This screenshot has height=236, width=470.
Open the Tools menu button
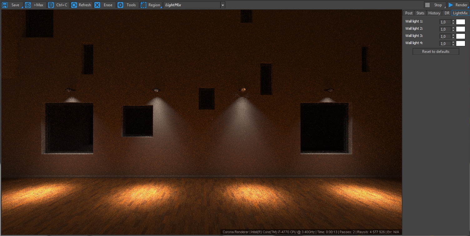[x=128, y=5]
